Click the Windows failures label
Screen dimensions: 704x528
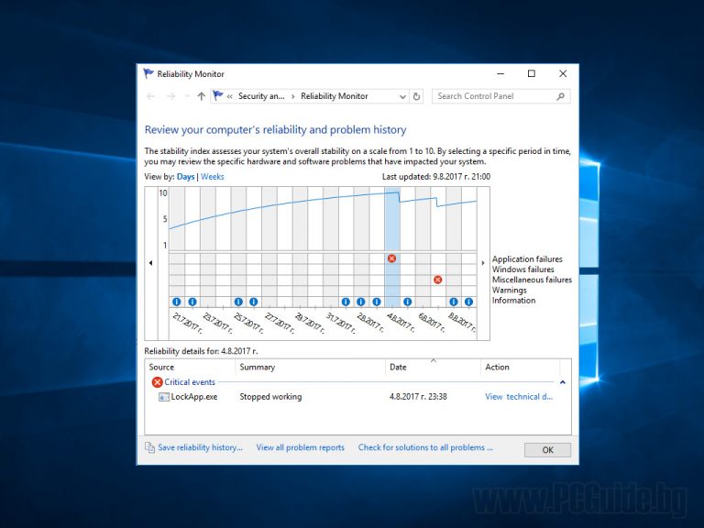[x=523, y=269]
